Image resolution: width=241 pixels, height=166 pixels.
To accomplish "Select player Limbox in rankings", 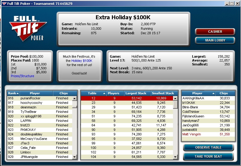I will click(40, 152).
